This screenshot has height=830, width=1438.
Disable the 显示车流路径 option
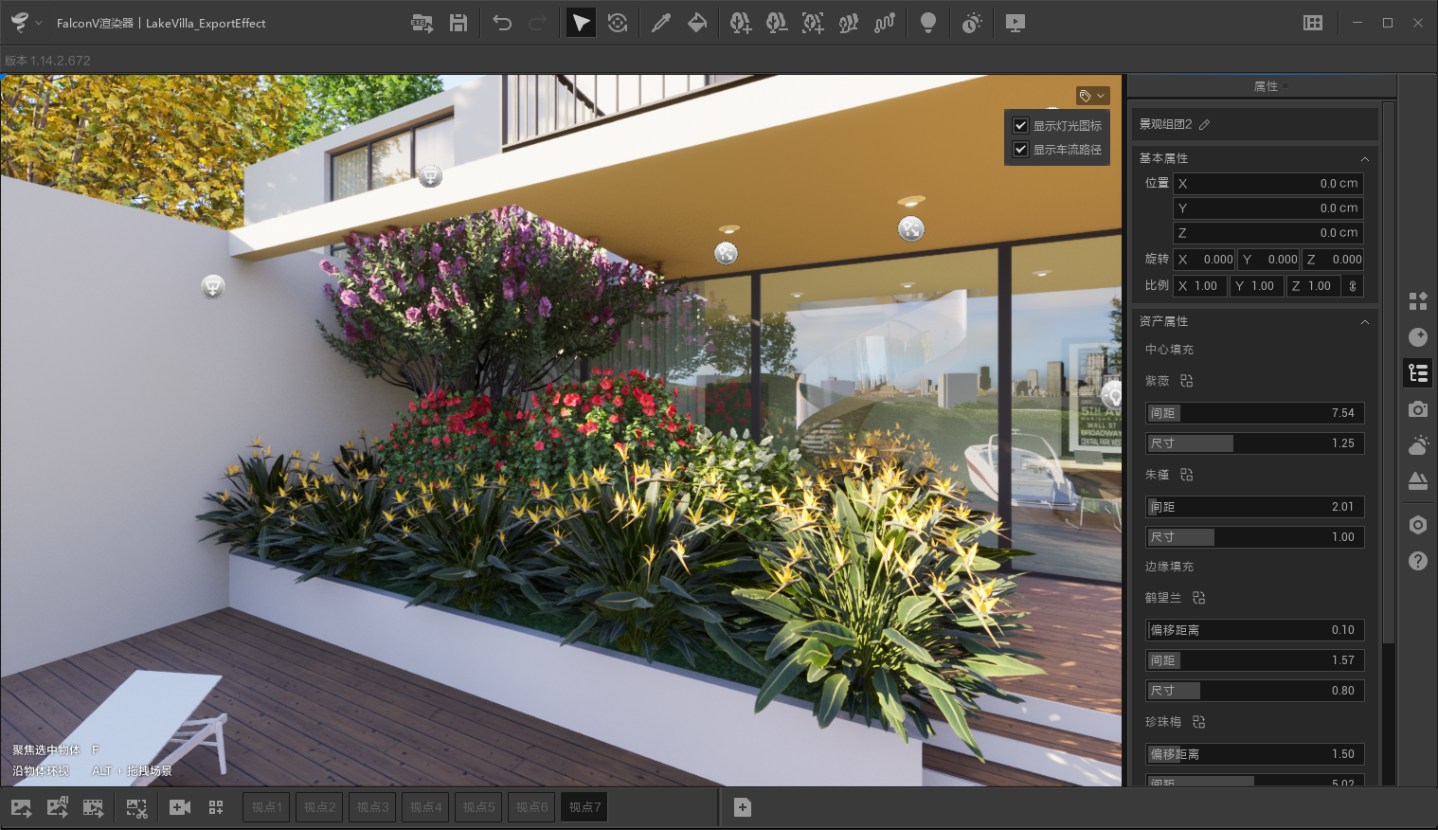pyautogui.click(x=1020, y=149)
